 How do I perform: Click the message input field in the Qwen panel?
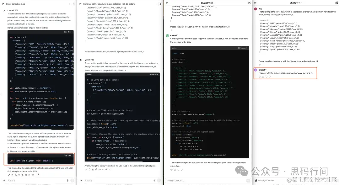118,181
